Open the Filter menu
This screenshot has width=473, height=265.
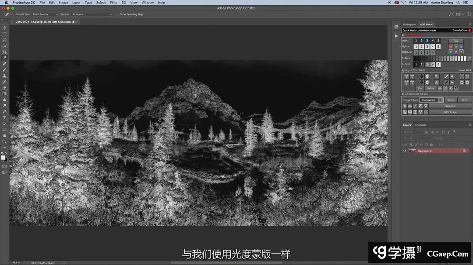[x=113, y=2]
